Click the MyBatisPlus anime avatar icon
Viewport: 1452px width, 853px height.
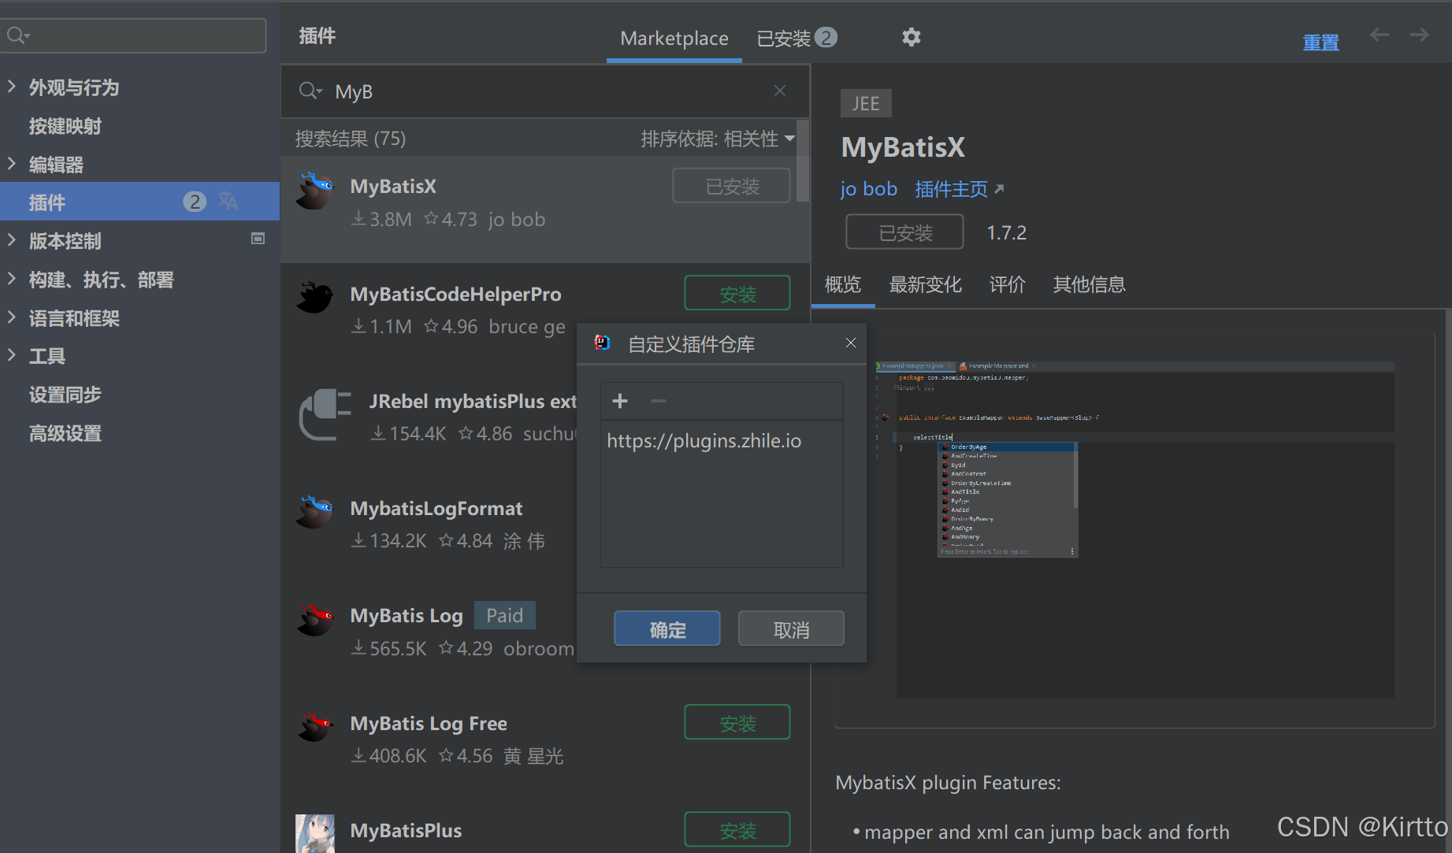315,833
